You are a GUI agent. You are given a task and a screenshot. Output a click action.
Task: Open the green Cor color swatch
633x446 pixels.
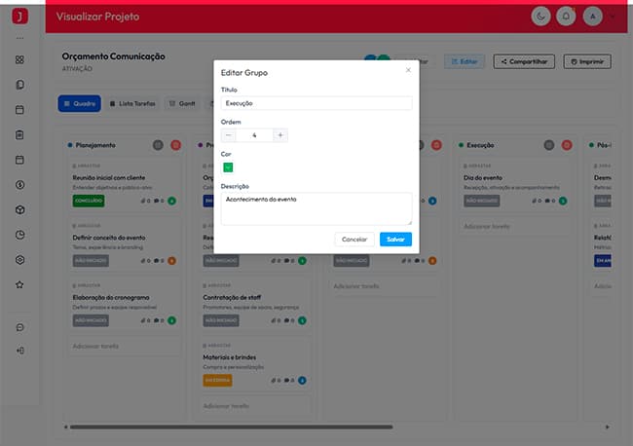click(228, 167)
